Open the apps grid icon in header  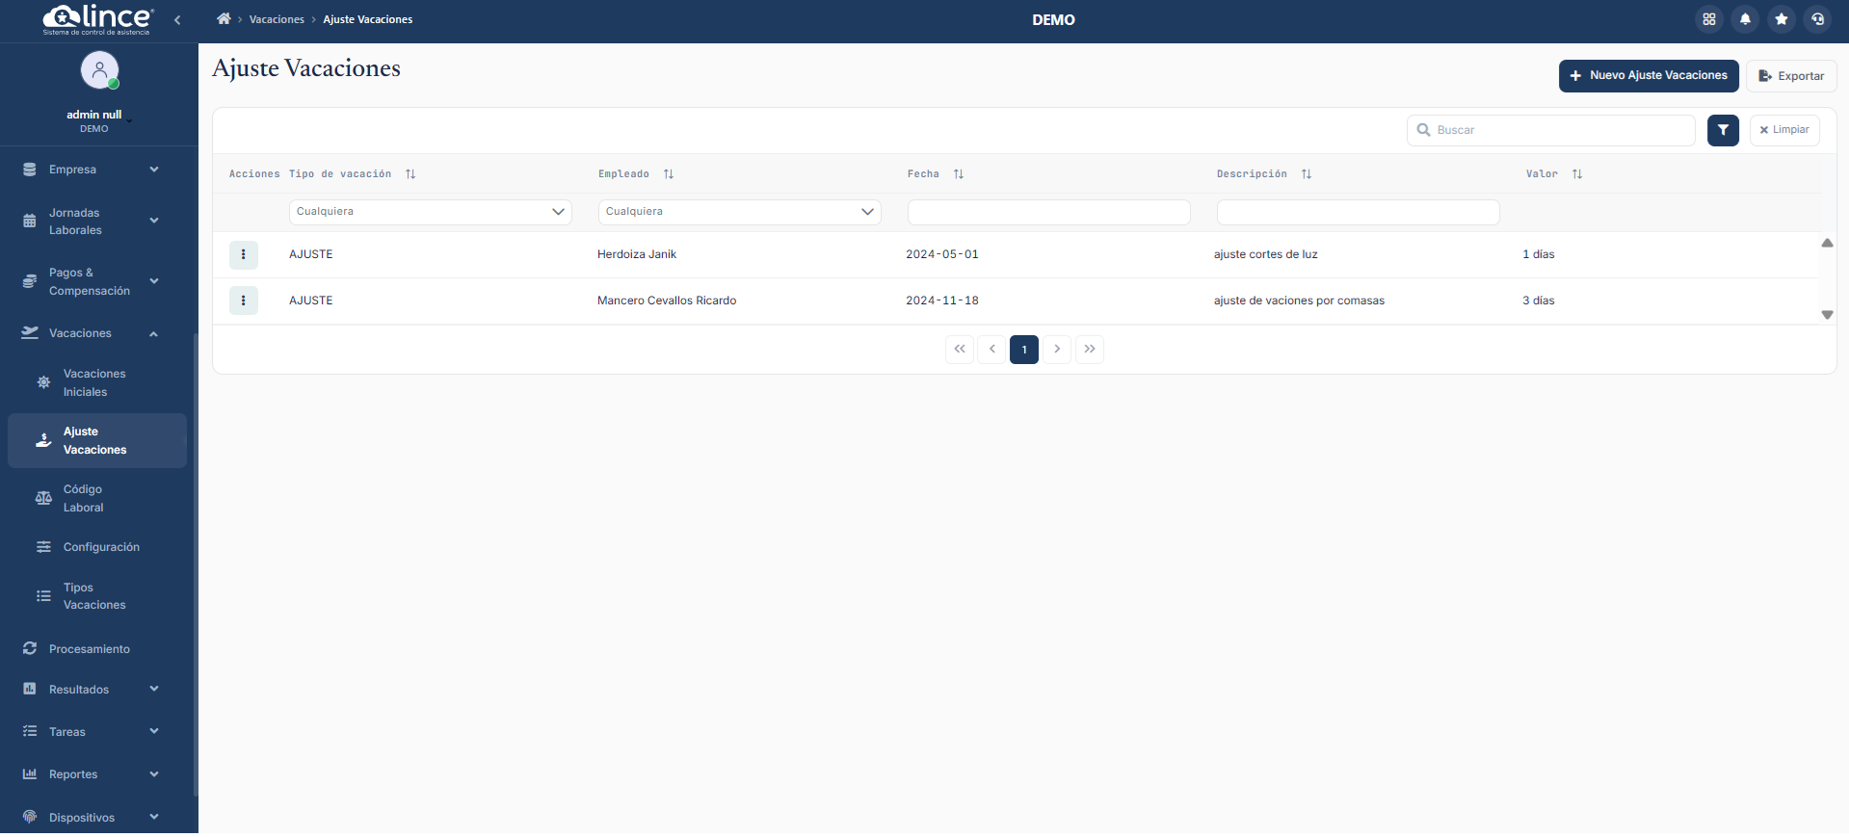tap(1709, 19)
